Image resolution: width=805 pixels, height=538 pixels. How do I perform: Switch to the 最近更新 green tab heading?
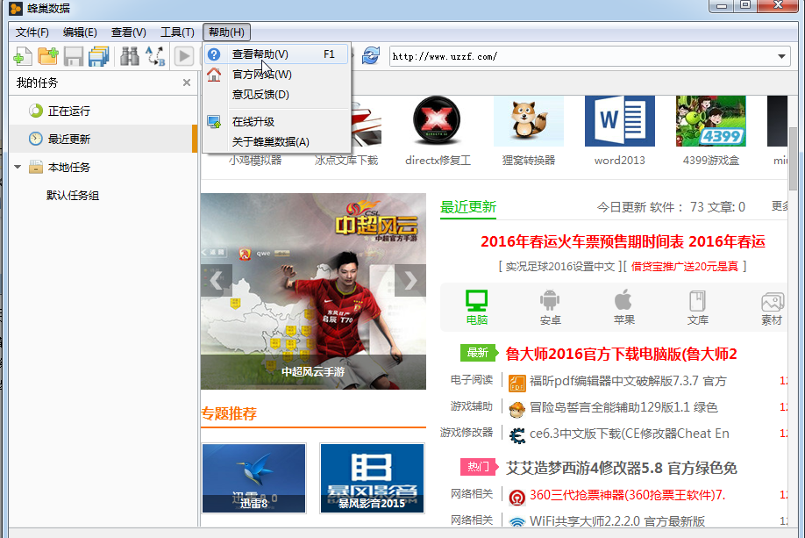467,207
